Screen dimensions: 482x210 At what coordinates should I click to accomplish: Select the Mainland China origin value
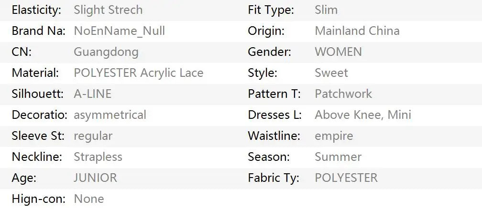pyautogui.click(x=357, y=31)
